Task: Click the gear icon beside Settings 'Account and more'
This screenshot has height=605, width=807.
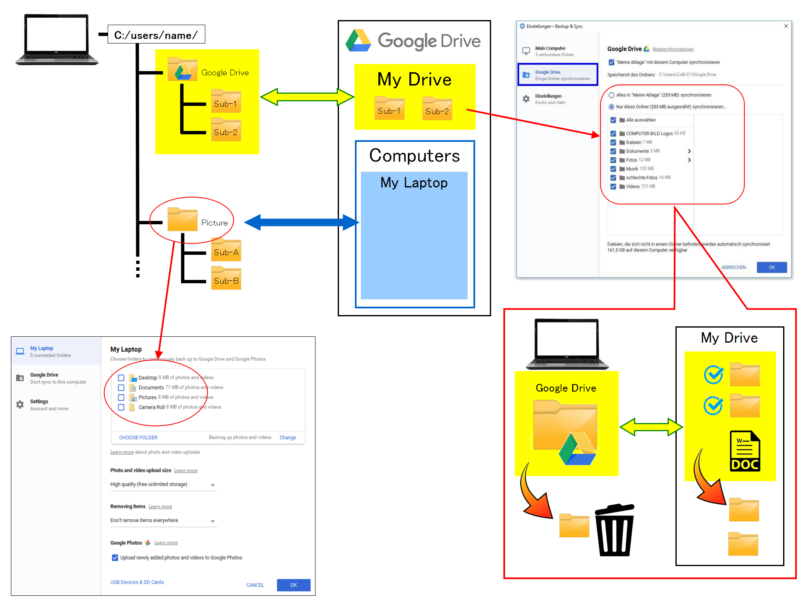Action: [x=20, y=405]
